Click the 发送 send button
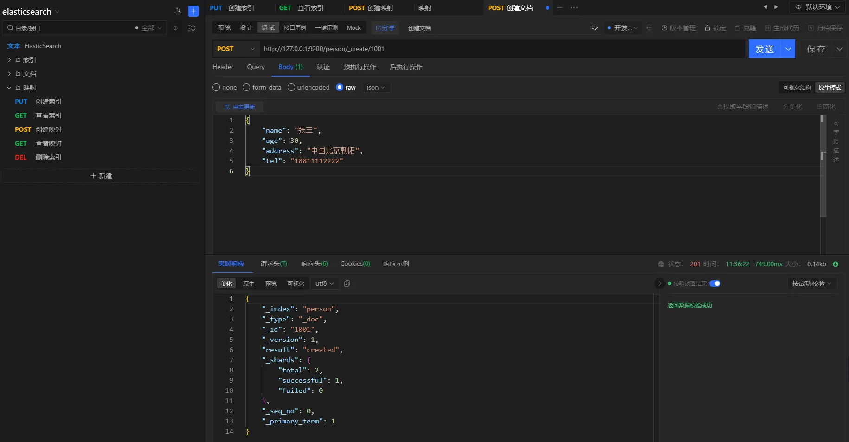Image resolution: width=849 pixels, height=442 pixels. (x=764, y=49)
